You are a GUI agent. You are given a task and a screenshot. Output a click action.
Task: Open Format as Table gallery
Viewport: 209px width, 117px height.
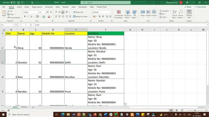tap(128, 14)
